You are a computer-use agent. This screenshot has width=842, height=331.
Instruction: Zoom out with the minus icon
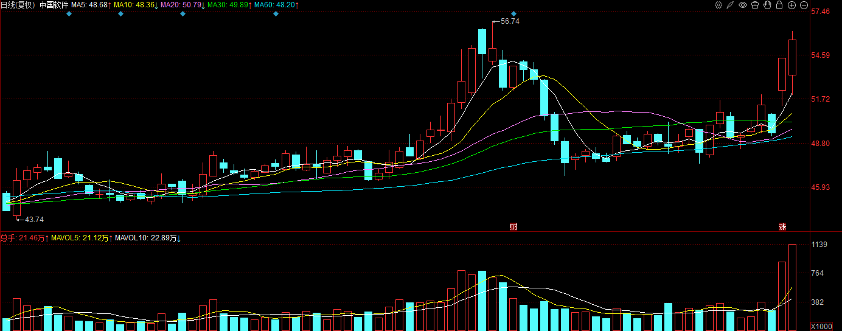click(x=804, y=5)
